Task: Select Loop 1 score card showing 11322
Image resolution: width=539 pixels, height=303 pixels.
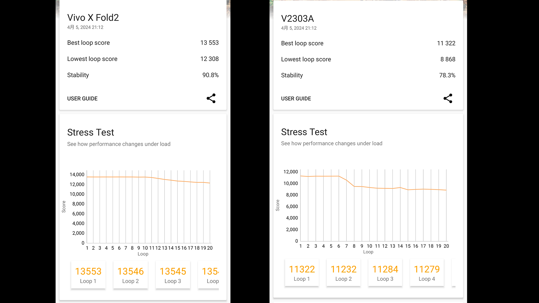Action: point(302,273)
